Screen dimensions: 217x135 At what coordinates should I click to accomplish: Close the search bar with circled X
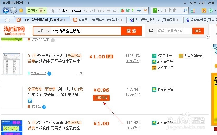click(x=208, y=37)
